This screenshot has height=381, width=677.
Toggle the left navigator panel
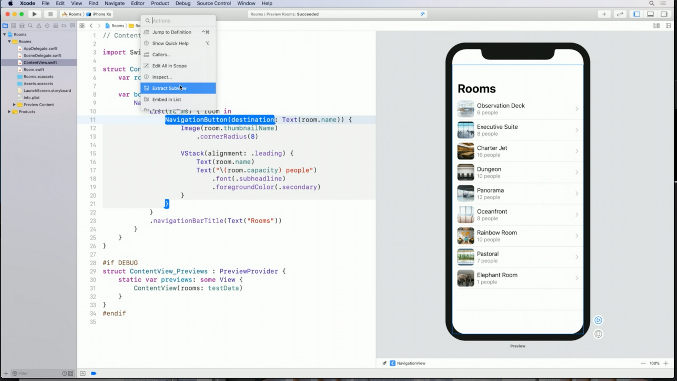pos(637,14)
